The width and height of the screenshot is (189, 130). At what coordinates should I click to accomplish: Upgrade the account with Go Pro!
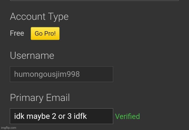(45, 34)
